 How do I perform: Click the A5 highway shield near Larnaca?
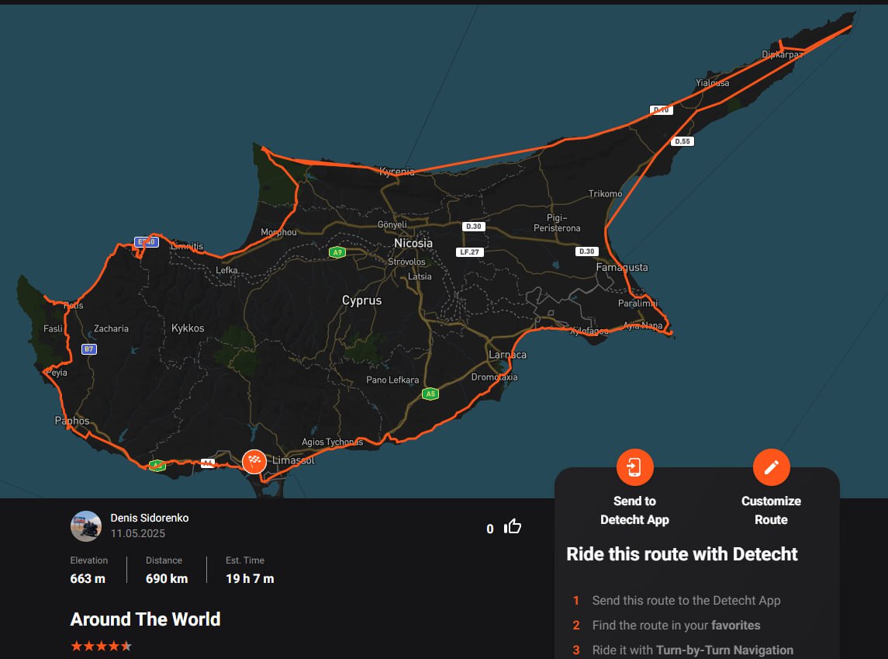pyautogui.click(x=430, y=394)
